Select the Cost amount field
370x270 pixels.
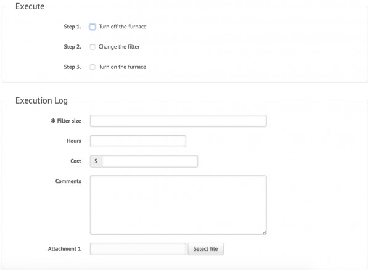pos(150,162)
